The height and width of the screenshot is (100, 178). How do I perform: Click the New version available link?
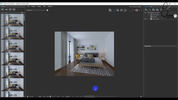pos(135,7)
